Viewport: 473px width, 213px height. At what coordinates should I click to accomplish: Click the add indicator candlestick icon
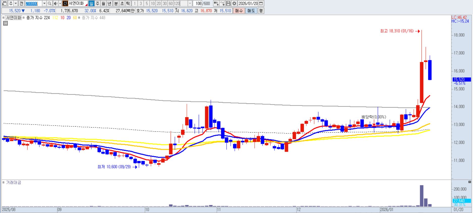(216, 4)
